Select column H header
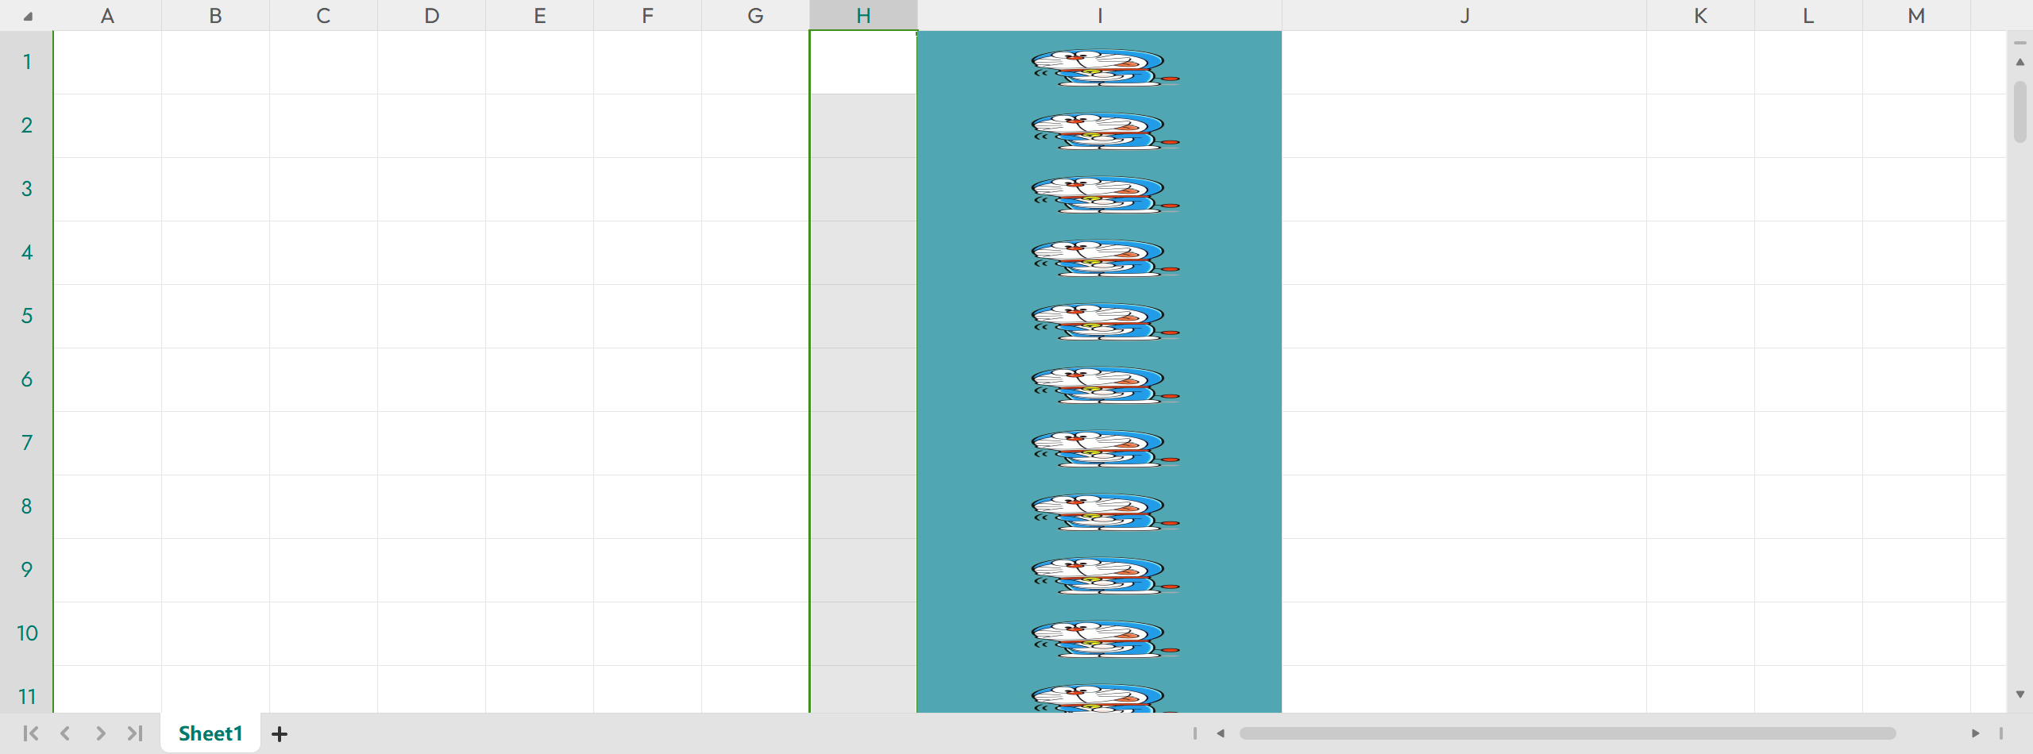Viewport: 2033px width, 754px height. [863, 16]
